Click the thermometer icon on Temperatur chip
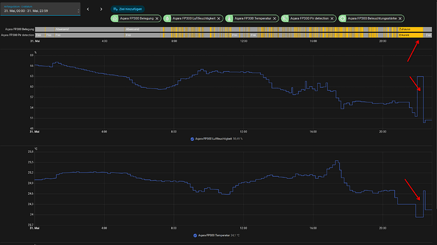This screenshot has width=437, height=245. 229,18
